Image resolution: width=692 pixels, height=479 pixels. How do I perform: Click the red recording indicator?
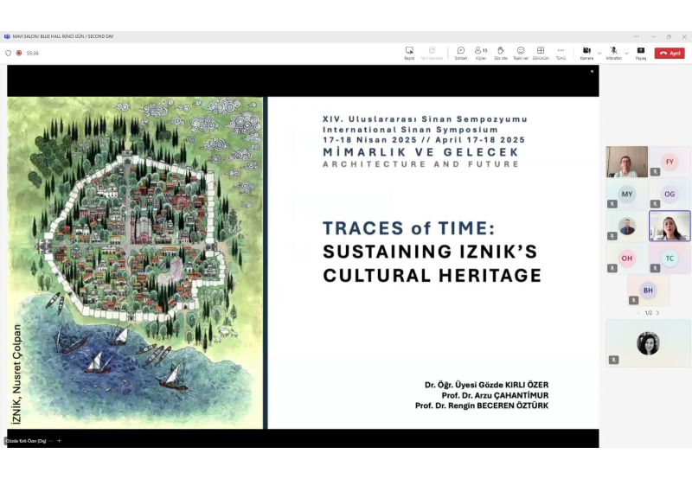(x=19, y=53)
